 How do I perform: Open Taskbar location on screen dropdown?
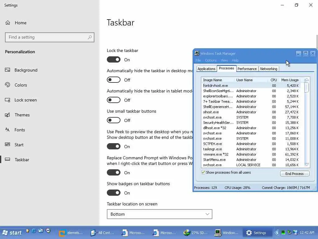click(x=159, y=214)
